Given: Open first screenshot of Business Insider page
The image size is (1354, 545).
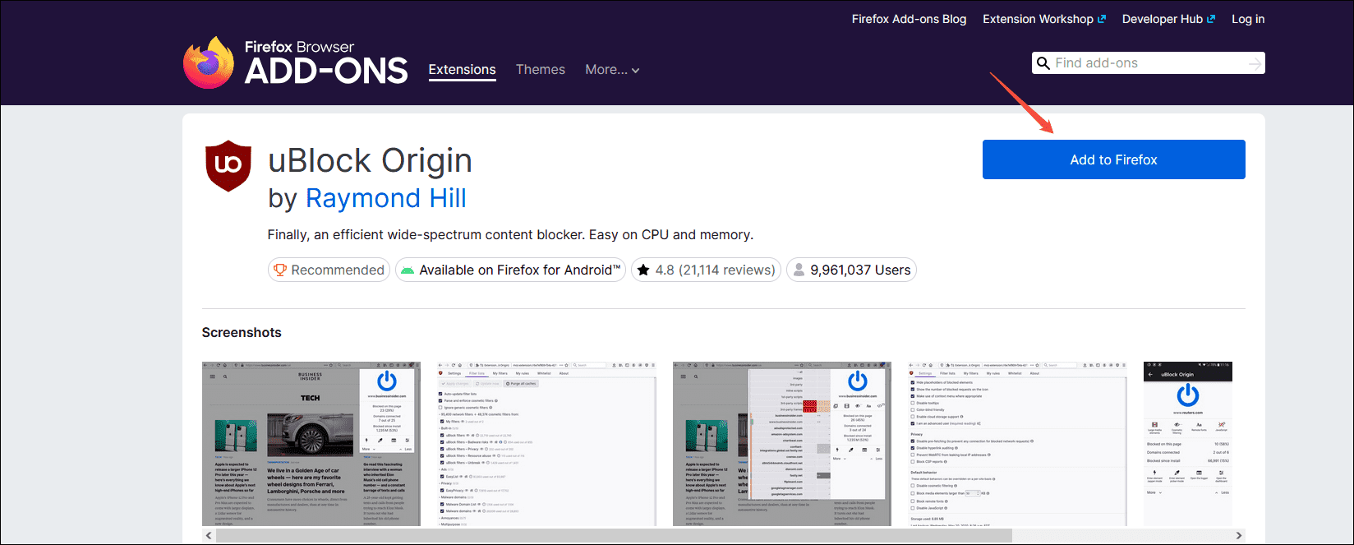Looking at the screenshot, I should point(311,444).
